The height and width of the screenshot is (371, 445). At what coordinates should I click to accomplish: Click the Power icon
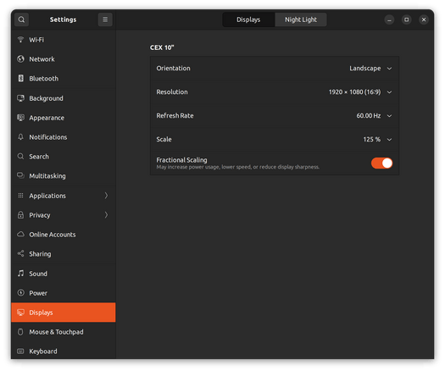point(20,293)
